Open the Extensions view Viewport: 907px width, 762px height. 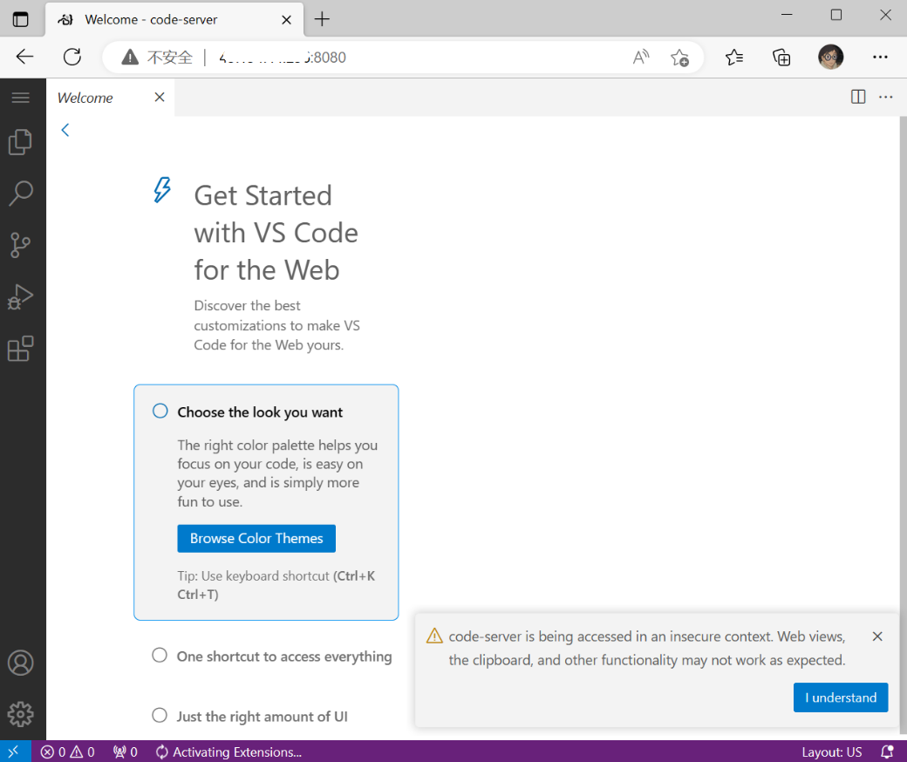pyautogui.click(x=21, y=349)
